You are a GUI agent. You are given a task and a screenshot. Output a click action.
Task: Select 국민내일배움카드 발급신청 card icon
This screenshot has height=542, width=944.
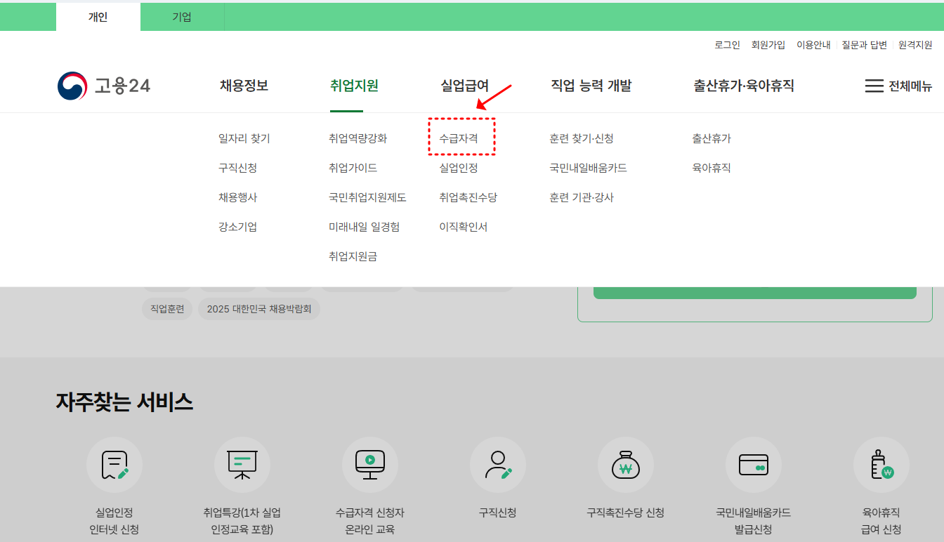coord(754,464)
